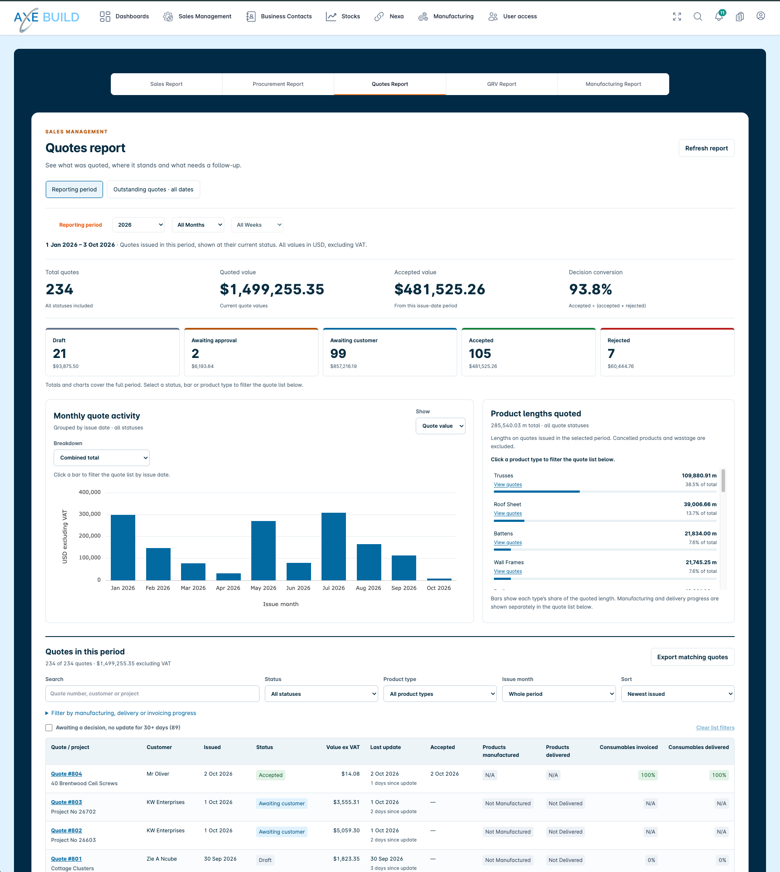
Task: Open the Quote value Show dropdown
Action: (x=441, y=426)
